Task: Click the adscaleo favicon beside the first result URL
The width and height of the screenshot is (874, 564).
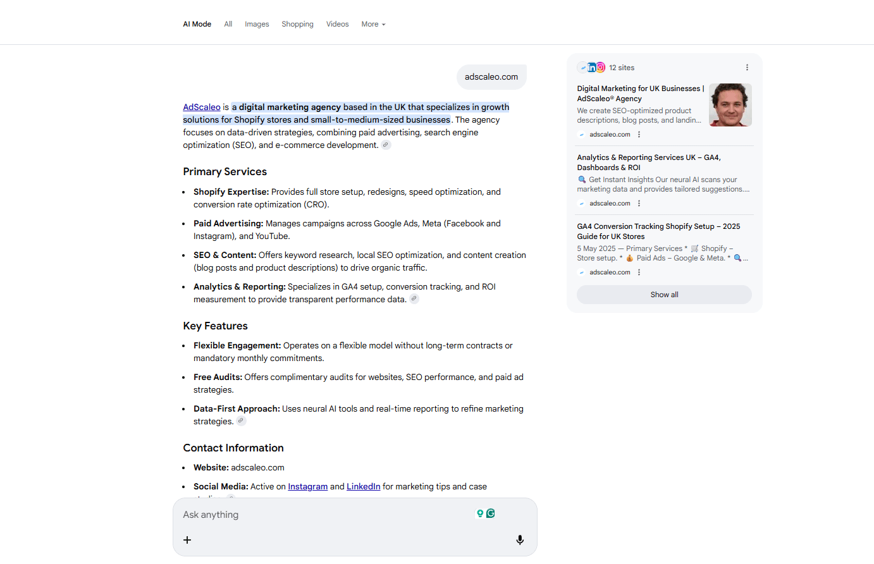Action: 581,134
